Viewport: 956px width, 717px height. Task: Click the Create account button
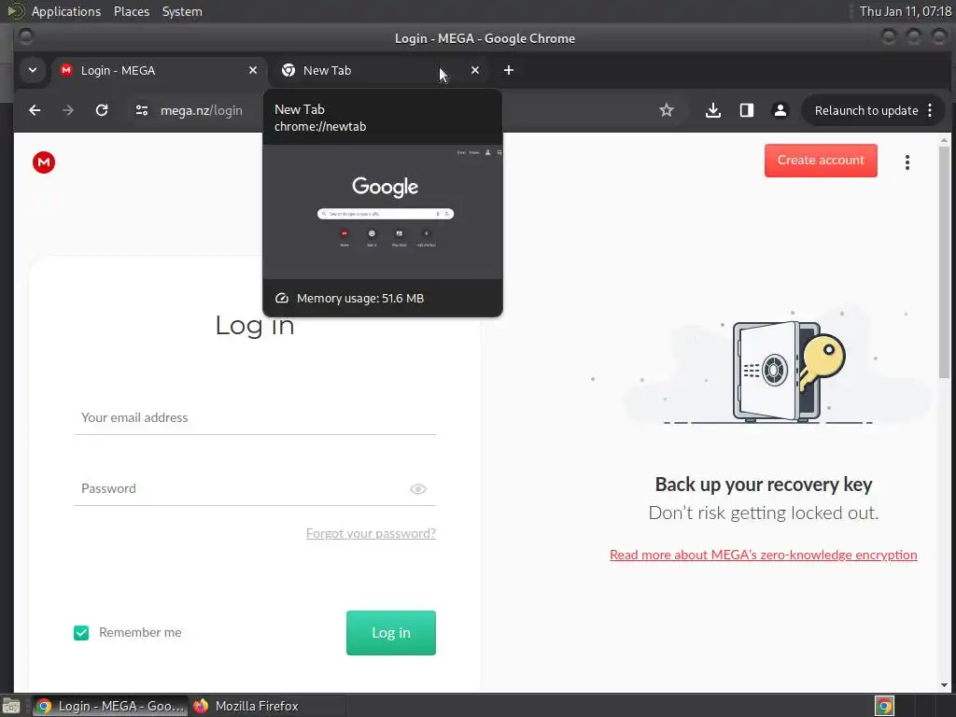[x=821, y=161]
